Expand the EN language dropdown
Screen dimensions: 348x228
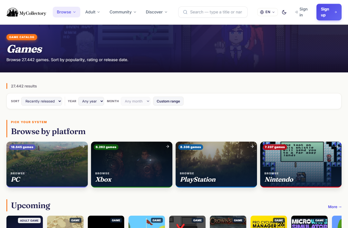pyautogui.click(x=267, y=12)
